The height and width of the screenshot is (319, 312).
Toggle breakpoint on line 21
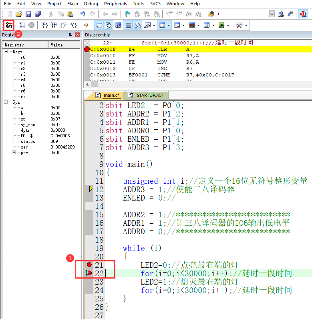(x=89, y=265)
